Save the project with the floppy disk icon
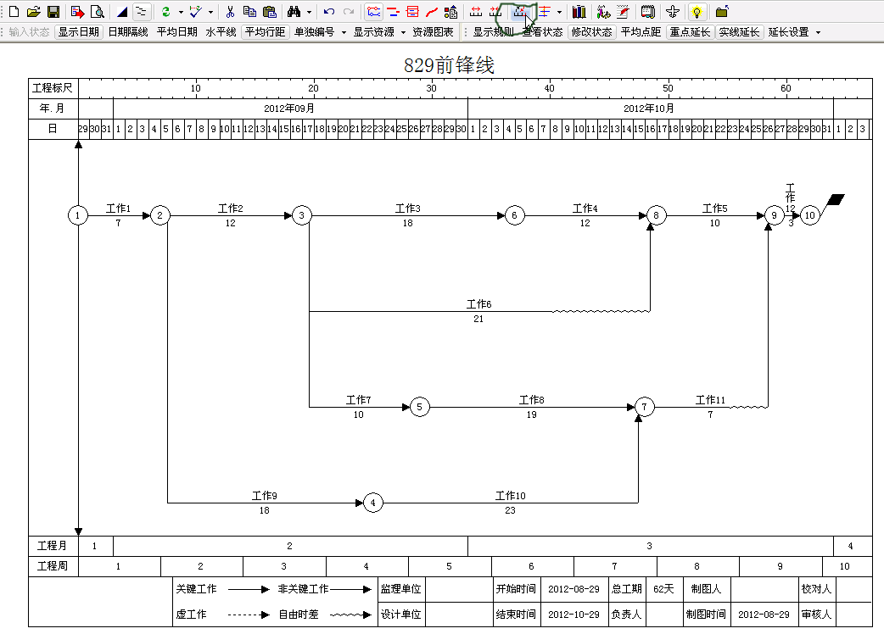Screen dimensions: 884x634 click(53, 11)
